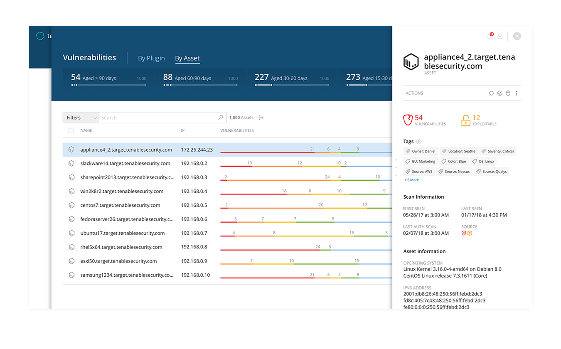Click the Tenable hexagon logo

(x=40, y=36)
